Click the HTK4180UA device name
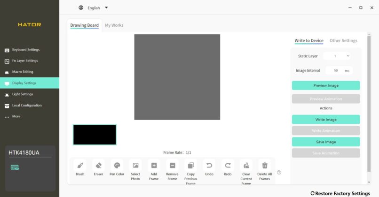 click(24, 152)
